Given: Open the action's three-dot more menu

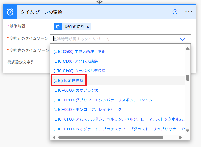Looking at the screenshot, I should pyautogui.click(x=189, y=12).
